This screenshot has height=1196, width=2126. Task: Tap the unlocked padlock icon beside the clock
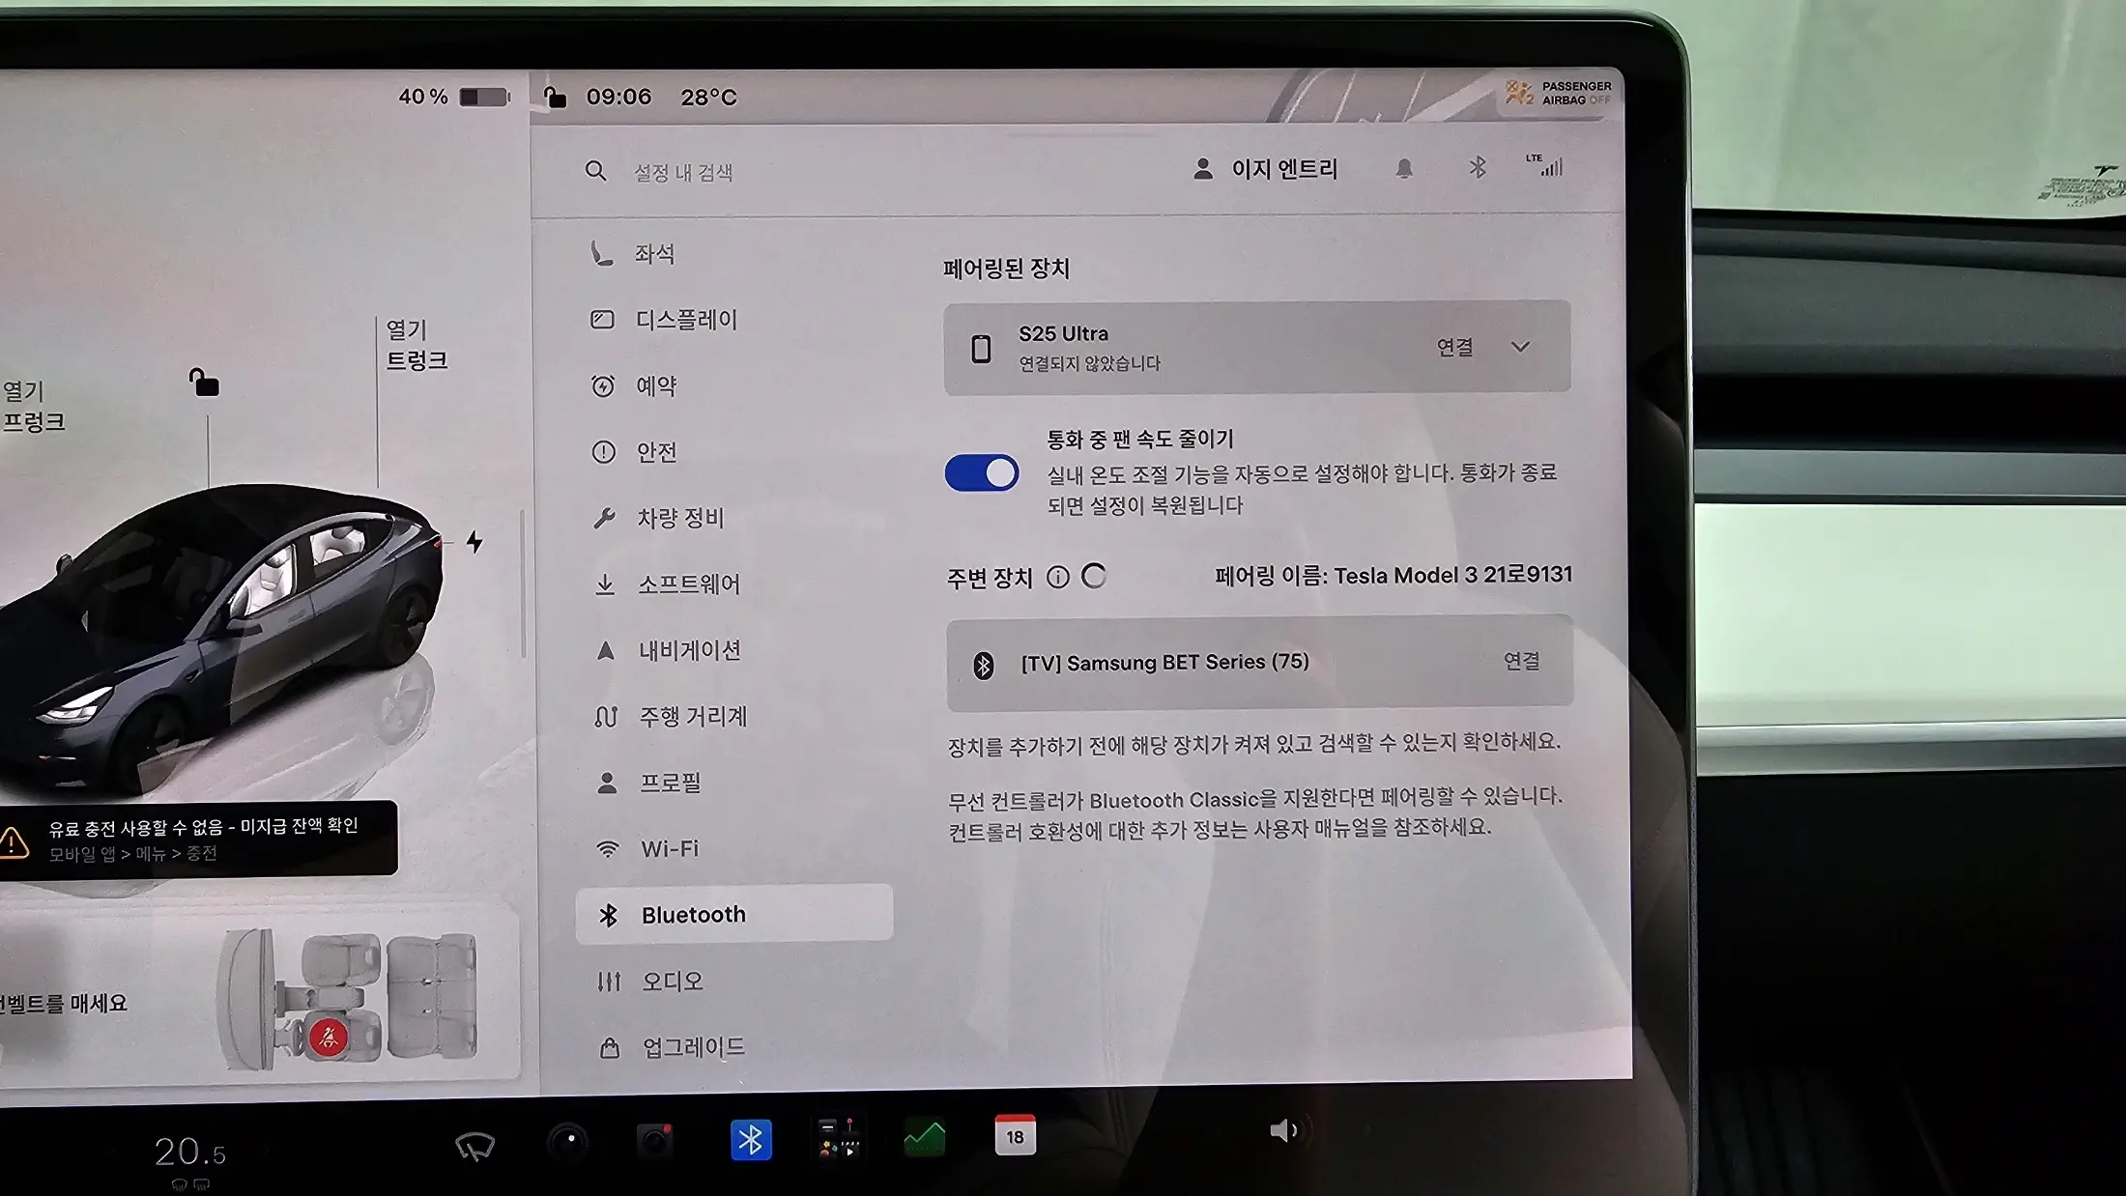555,97
